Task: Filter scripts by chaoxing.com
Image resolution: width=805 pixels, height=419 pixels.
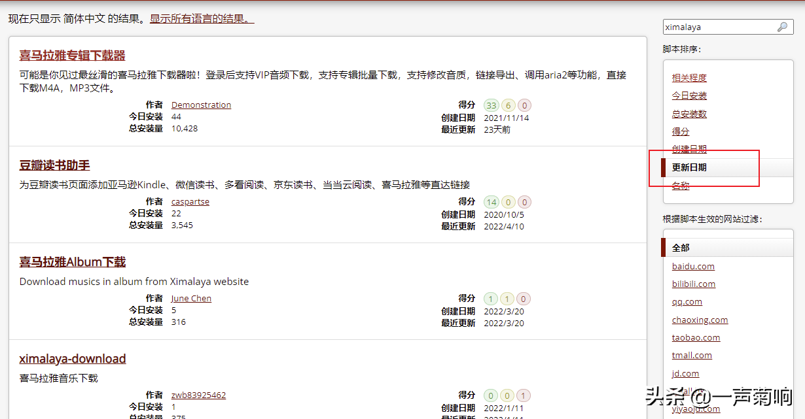Action: 700,320
